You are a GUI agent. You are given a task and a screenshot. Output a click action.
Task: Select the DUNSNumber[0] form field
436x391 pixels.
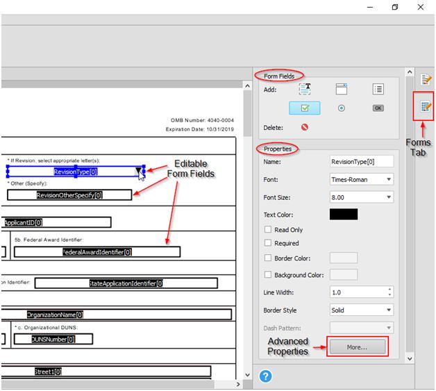pos(53,339)
